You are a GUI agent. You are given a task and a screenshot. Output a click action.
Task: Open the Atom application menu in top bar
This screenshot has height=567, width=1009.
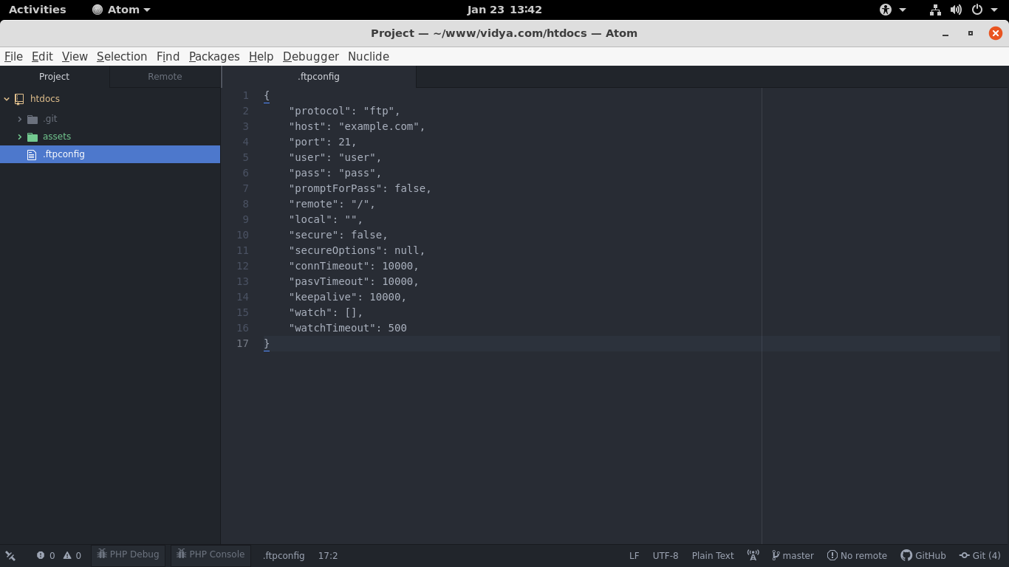click(x=121, y=10)
